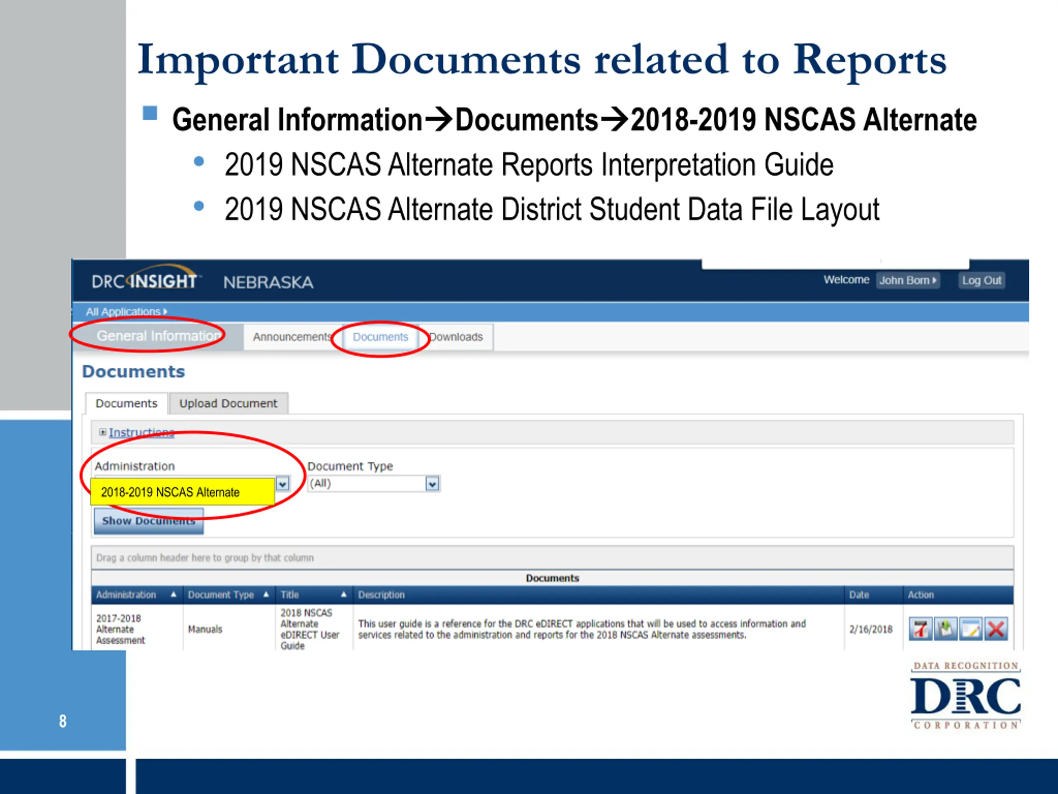Switch to the Downloads tab
This screenshot has height=794, width=1058.
tap(456, 337)
